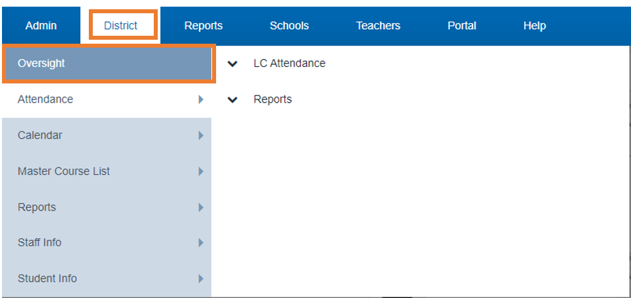Choose Calendar from the sidebar menu
This screenshot has width=631, height=298.
[x=40, y=135]
